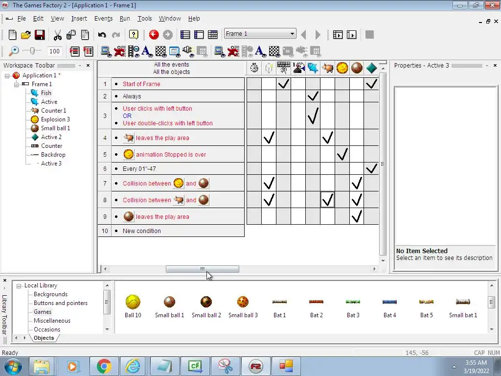Image resolution: width=501 pixels, height=376 pixels.
Task: Toggle the fish action check in row 3
Action: 313,116
